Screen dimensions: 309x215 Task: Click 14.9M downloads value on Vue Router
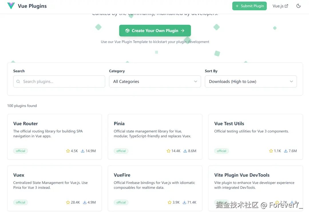(x=91, y=151)
